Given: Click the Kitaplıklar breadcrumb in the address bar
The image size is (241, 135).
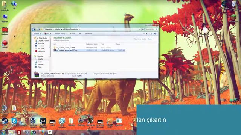Looking at the screenshot, I should 48,29.
